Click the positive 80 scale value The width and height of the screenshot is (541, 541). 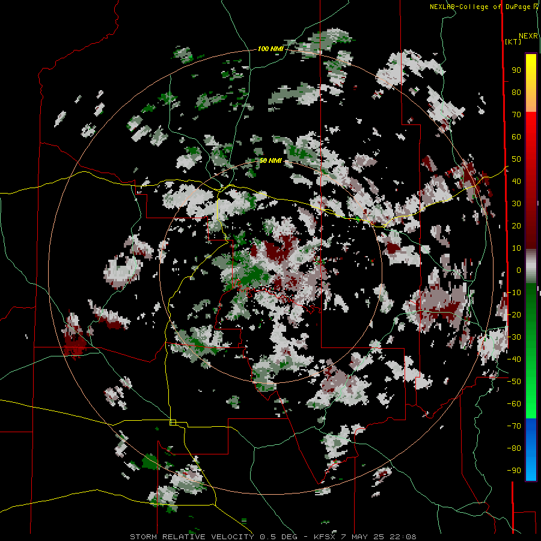point(516,93)
